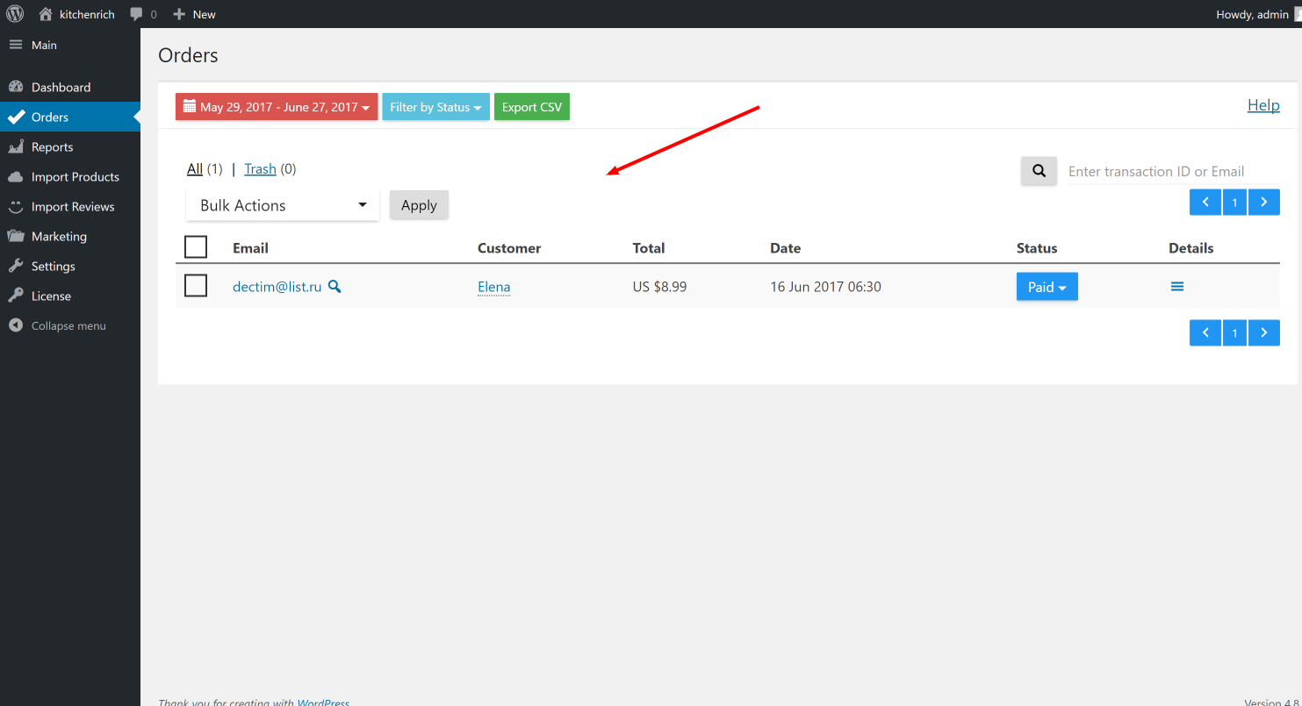This screenshot has height=706, width=1302.
Task: Go to previous page in bottom pagination
Action: (1205, 332)
